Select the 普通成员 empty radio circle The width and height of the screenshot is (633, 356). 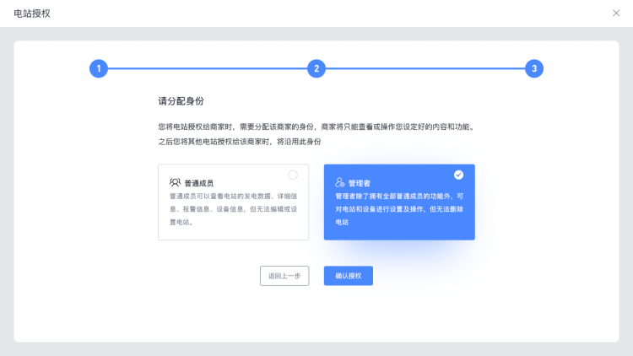pyautogui.click(x=293, y=175)
